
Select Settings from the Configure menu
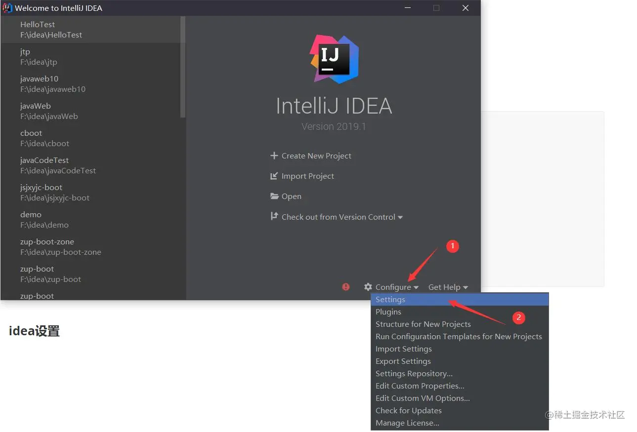460,299
